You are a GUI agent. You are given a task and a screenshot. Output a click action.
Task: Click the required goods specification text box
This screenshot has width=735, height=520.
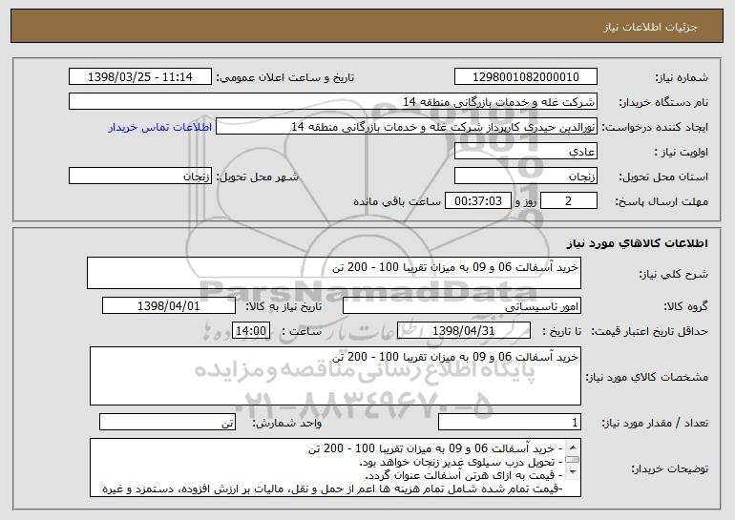335,376
